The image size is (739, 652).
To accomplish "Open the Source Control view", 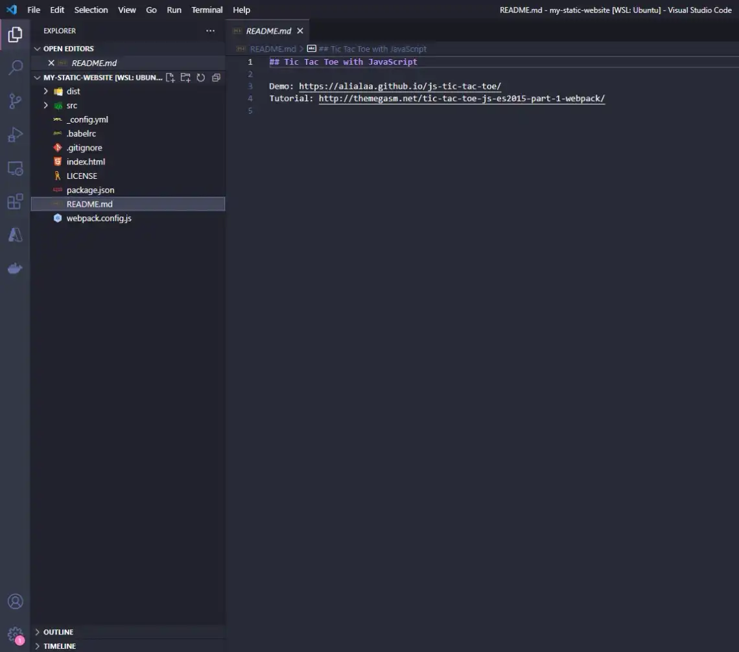I will pos(15,101).
